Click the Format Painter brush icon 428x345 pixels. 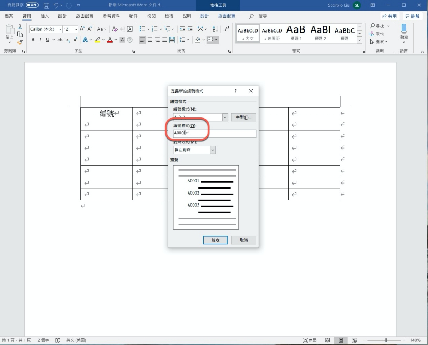point(20,42)
